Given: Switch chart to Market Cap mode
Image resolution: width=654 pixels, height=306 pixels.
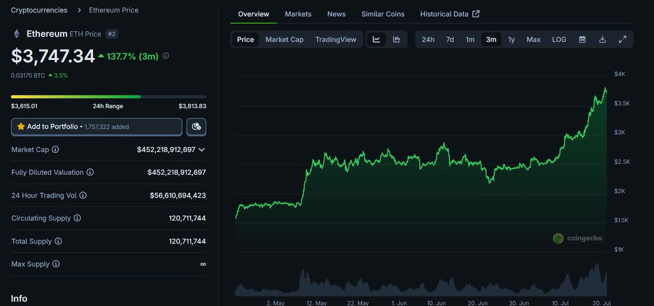Looking at the screenshot, I should [284, 39].
